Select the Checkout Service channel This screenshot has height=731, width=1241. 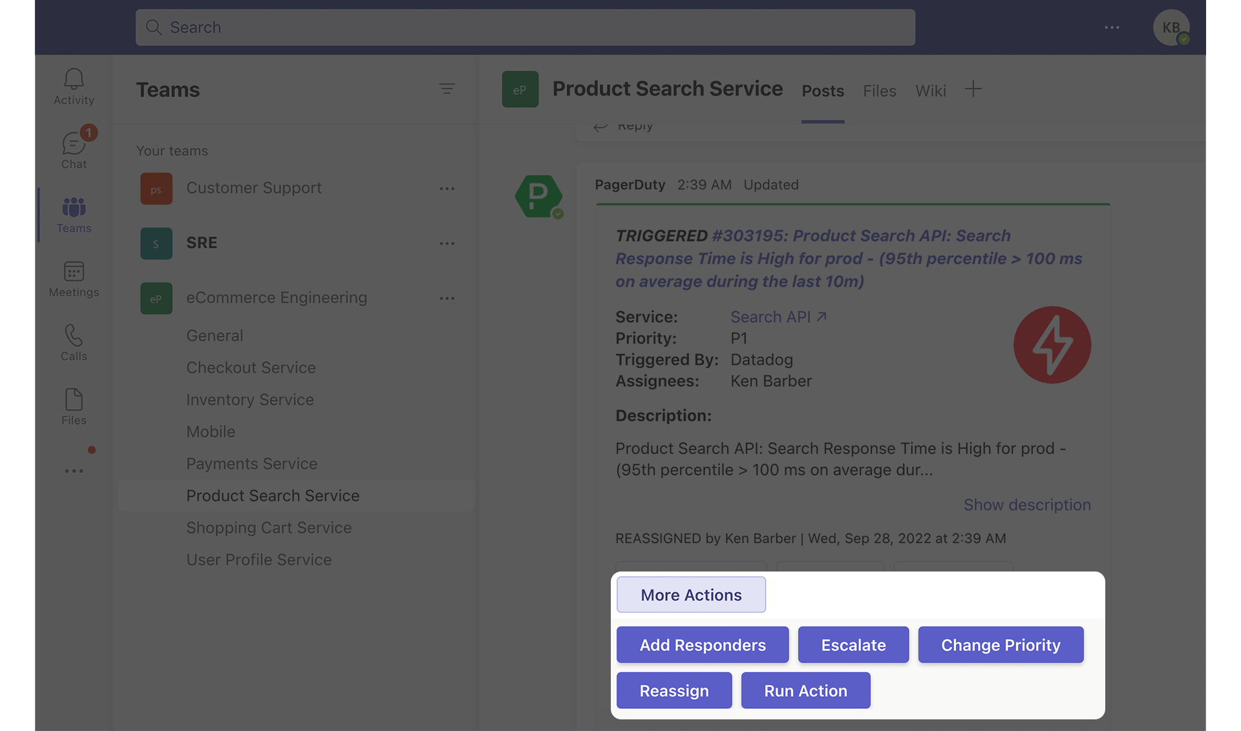point(251,367)
